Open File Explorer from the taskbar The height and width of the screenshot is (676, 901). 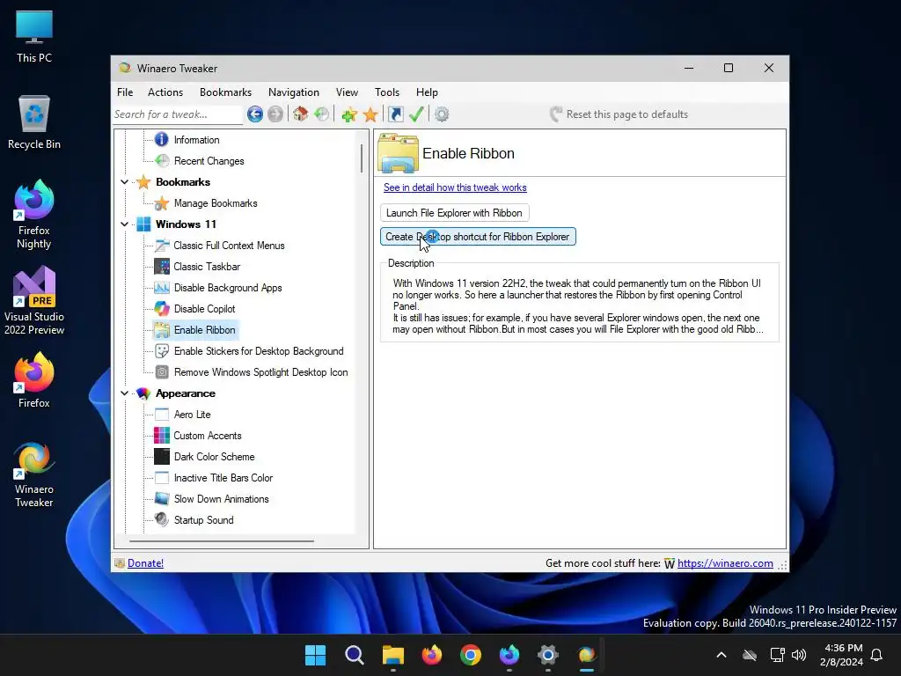393,655
